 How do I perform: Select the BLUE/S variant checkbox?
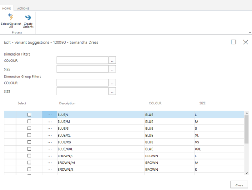[29, 128]
